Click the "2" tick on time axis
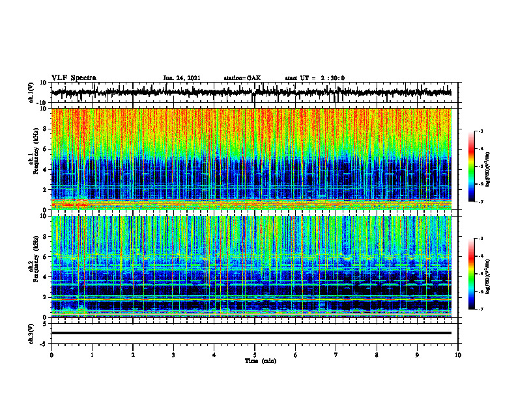516x398 pixels. [133, 355]
